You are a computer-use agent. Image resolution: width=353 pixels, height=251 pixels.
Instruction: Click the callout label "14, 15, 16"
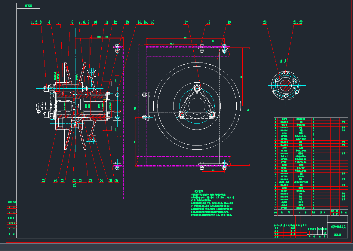click(146, 22)
